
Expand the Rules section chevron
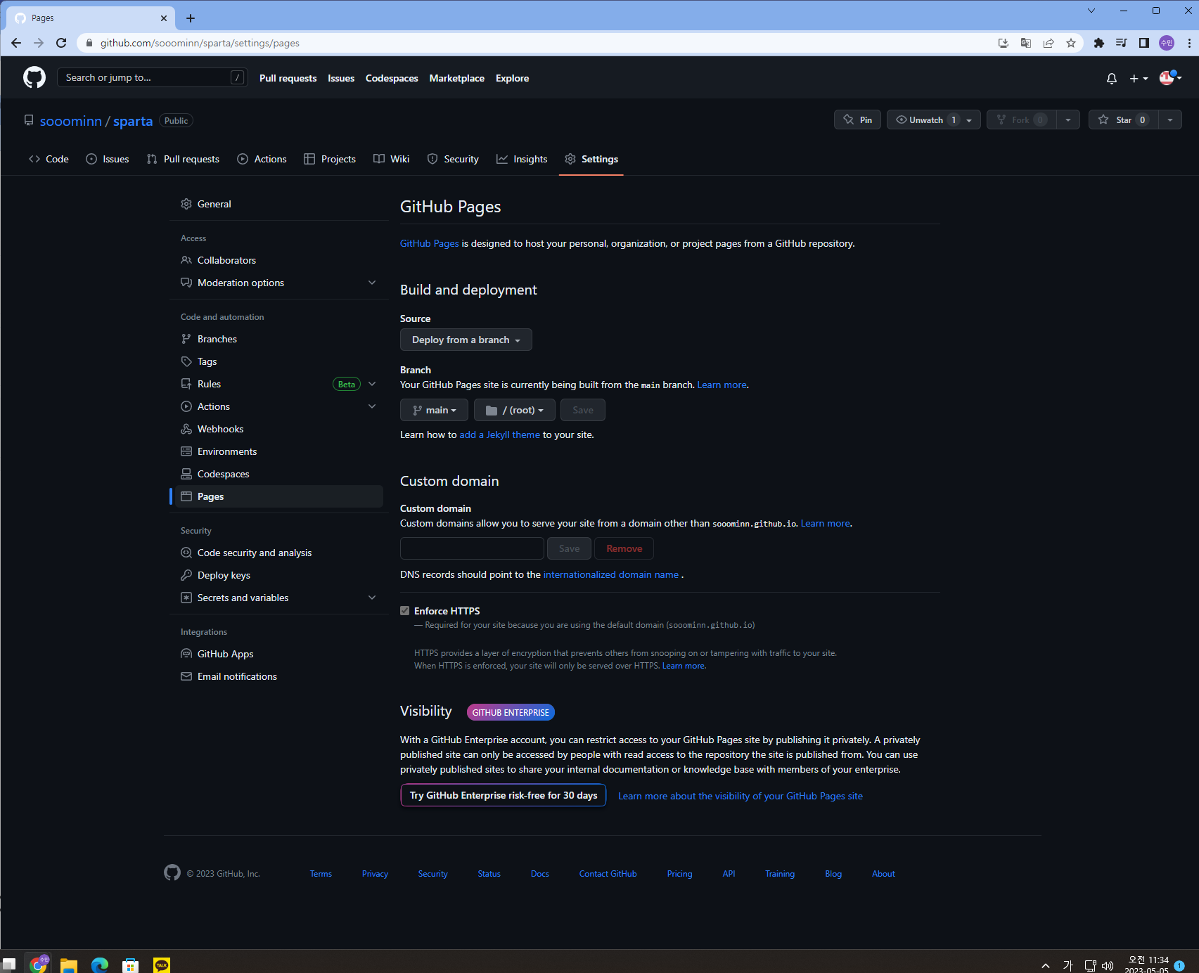372,384
